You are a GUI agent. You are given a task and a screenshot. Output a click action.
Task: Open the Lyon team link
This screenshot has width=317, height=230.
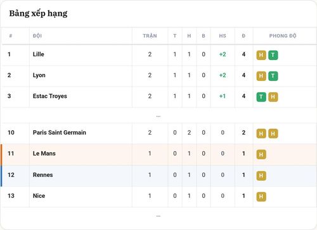coord(39,75)
